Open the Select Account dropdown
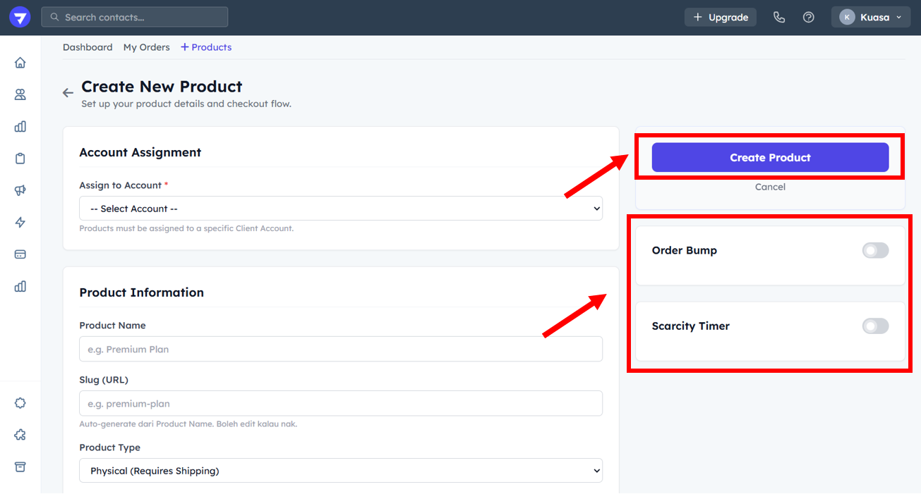The image size is (921, 494). coord(341,209)
